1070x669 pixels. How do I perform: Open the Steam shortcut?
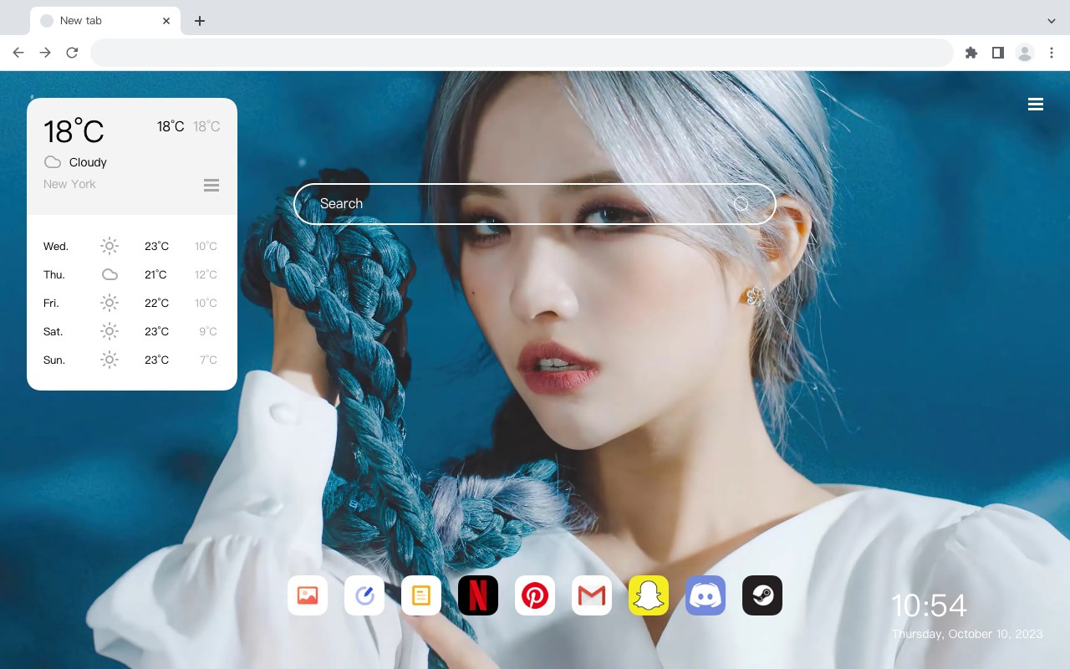tap(762, 595)
